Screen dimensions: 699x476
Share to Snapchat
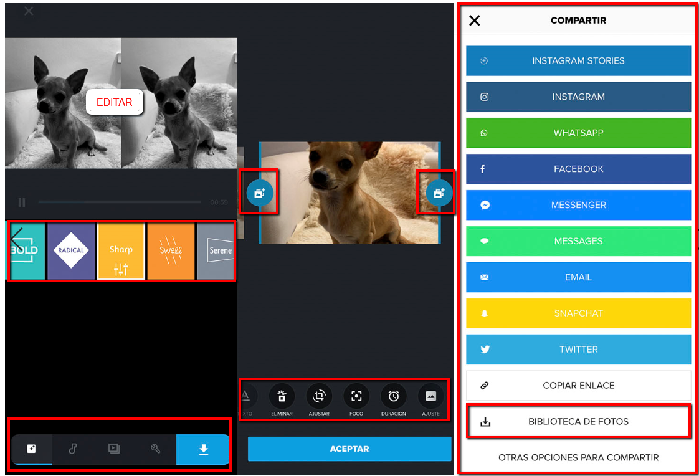579,313
